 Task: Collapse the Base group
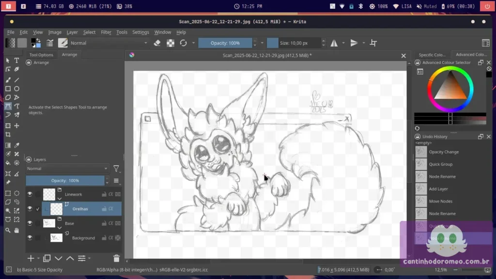(x=60, y=228)
